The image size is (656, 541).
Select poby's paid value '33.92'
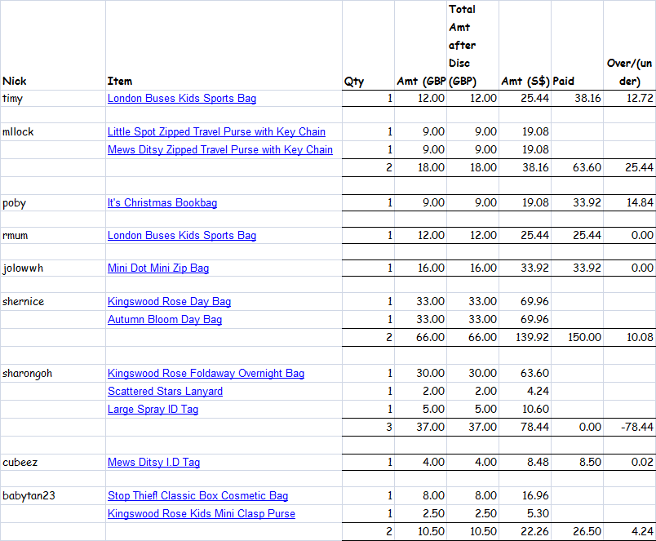[578, 203]
